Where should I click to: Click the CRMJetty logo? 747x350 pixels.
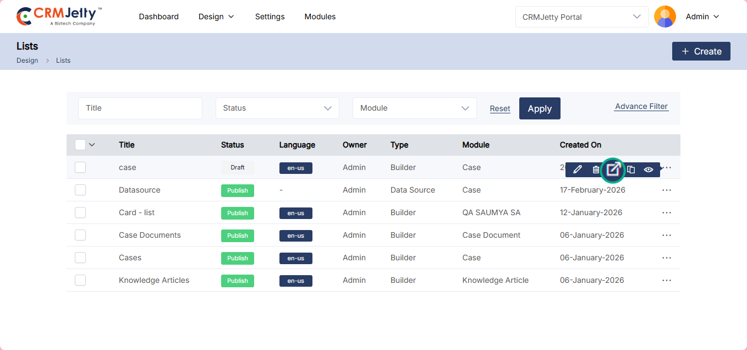click(59, 17)
